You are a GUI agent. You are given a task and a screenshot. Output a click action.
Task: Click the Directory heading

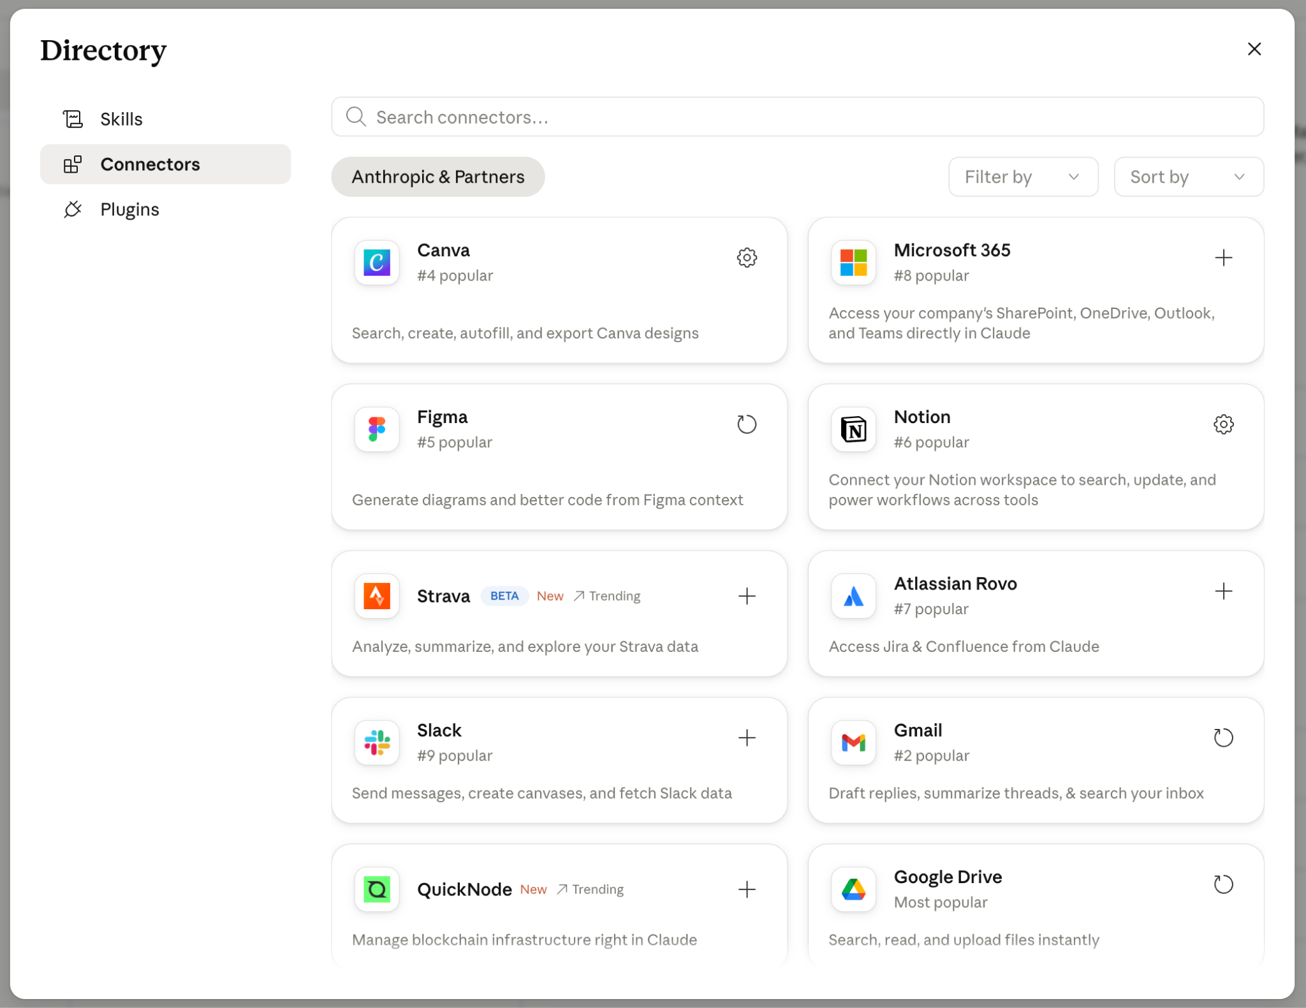coord(103,51)
